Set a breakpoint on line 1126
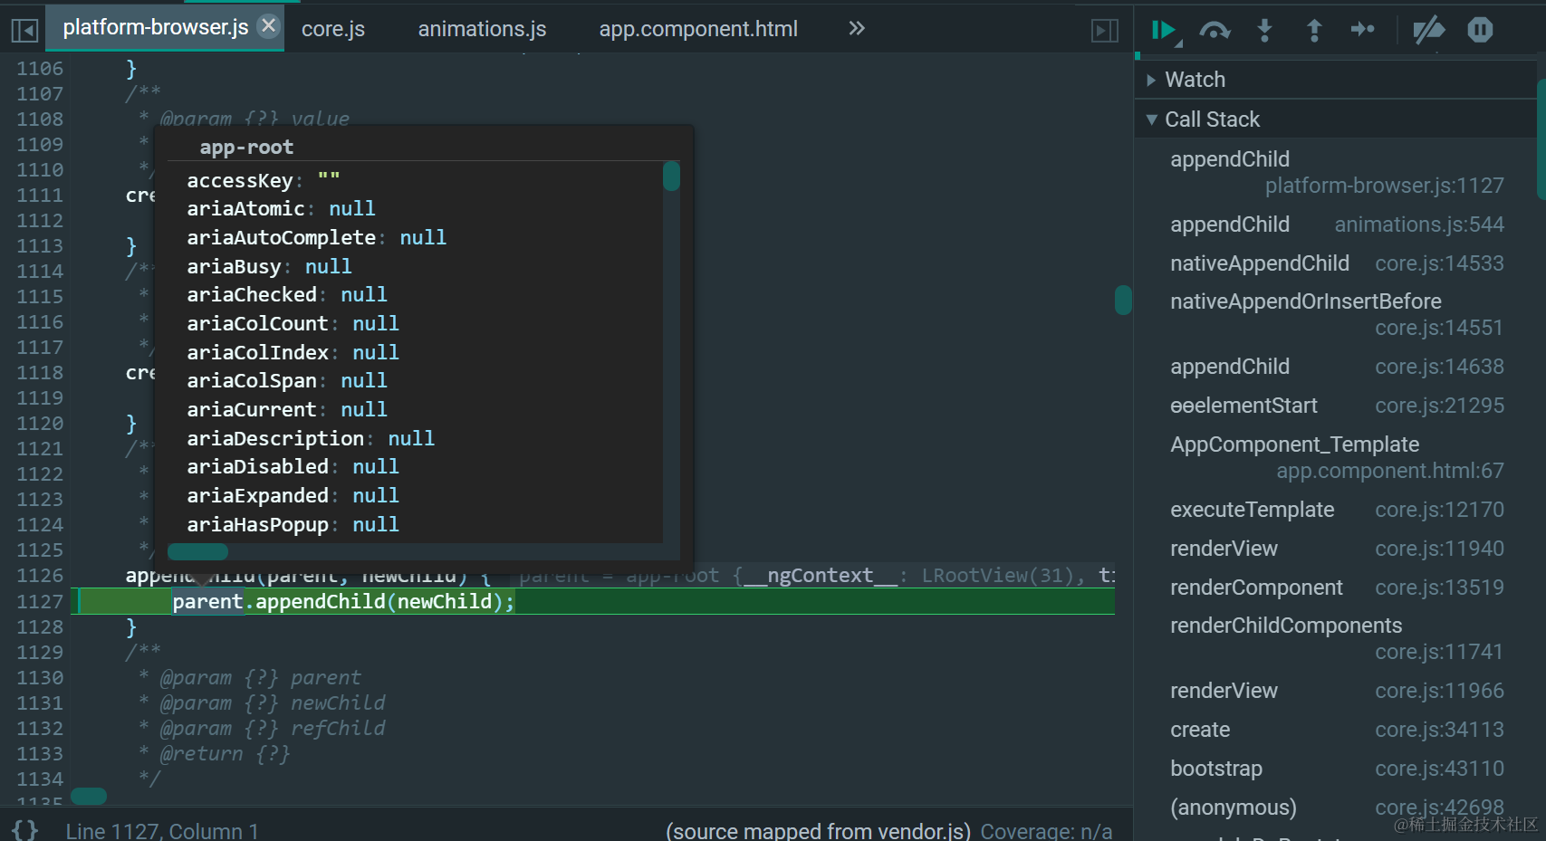1546x841 pixels. [x=40, y=575]
